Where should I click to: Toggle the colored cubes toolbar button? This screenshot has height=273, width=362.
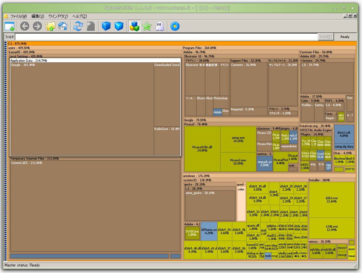[x=134, y=26]
